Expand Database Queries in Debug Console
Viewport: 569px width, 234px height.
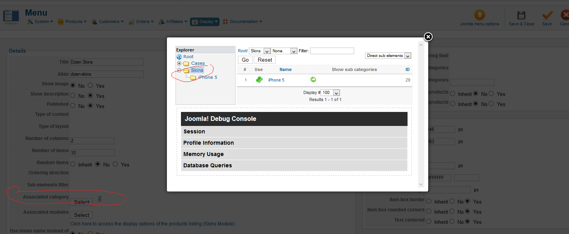pyautogui.click(x=294, y=165)
